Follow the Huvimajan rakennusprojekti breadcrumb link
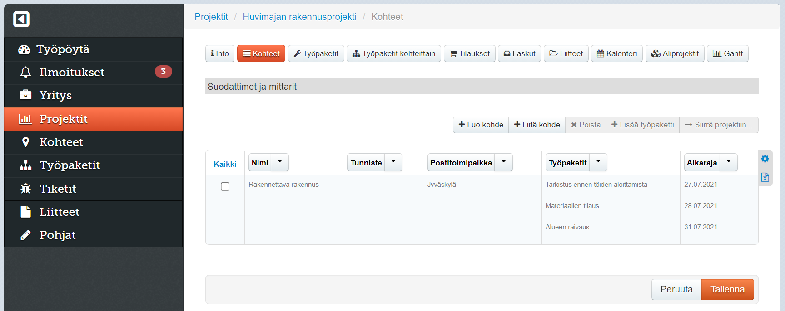Screen dimensions: 785x311 click(x=299, y=17)
